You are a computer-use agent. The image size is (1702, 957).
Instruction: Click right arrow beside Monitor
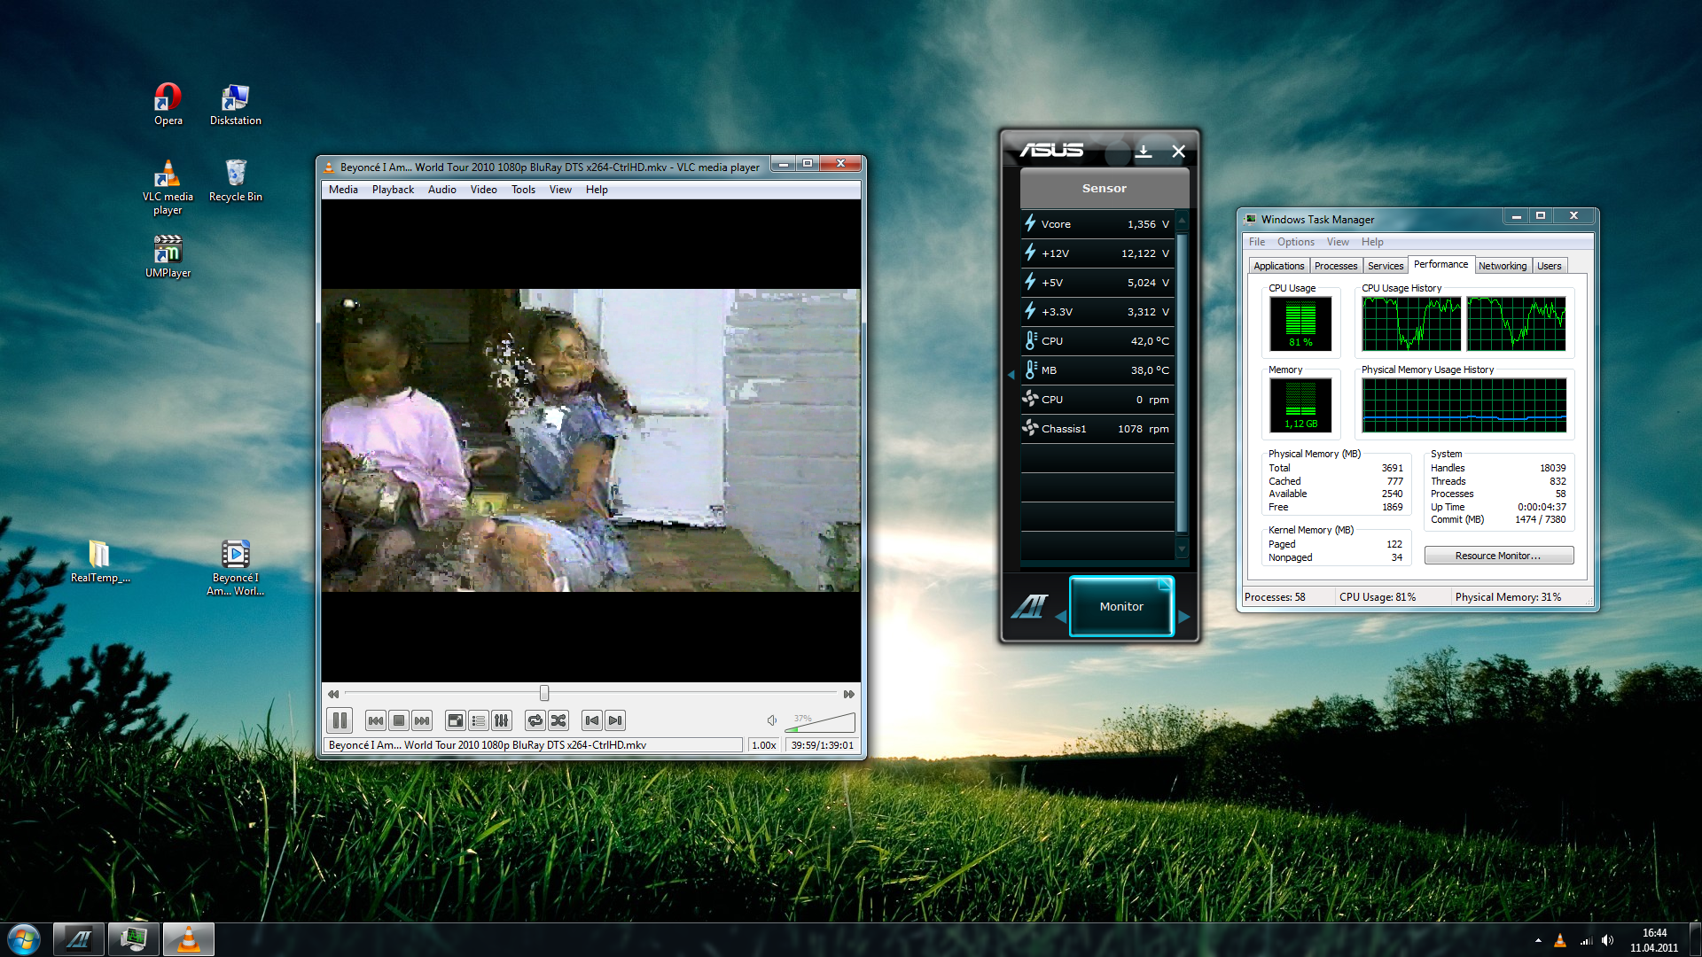pos(1184,616)
